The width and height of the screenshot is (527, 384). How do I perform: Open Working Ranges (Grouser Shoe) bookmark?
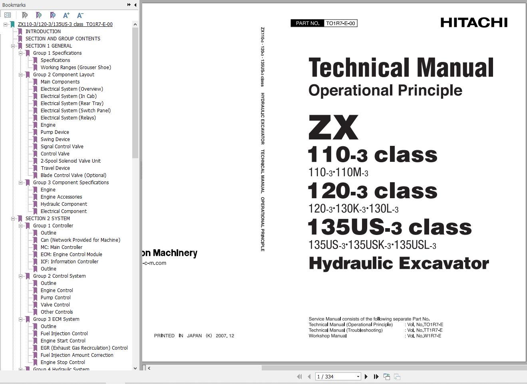point(76,68)
